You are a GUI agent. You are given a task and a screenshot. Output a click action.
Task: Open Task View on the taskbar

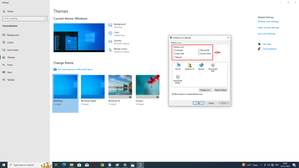point(56,165)
